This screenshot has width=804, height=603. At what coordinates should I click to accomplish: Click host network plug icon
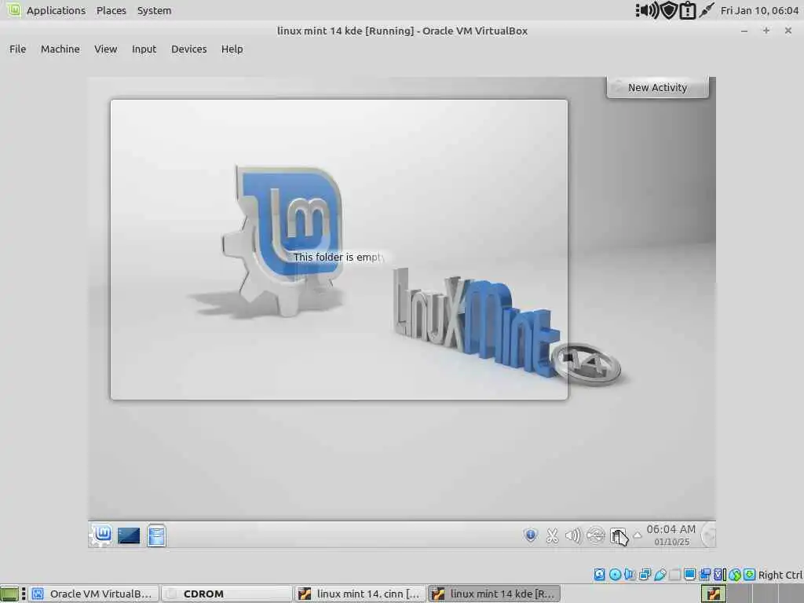(707, 10)
